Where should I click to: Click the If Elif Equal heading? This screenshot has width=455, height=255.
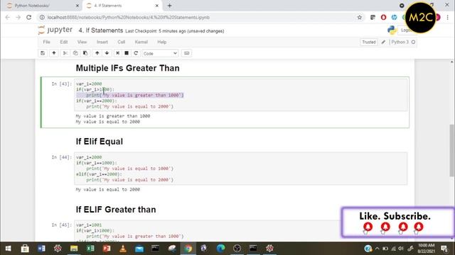tap(100, 142)
